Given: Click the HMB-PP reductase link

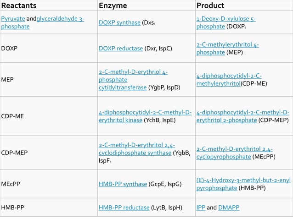Looking at the screenshot, I should (124, 208).
